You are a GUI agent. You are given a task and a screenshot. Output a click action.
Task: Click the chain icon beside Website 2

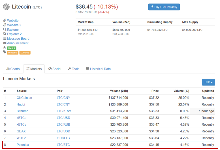click(x=5, y=25)
